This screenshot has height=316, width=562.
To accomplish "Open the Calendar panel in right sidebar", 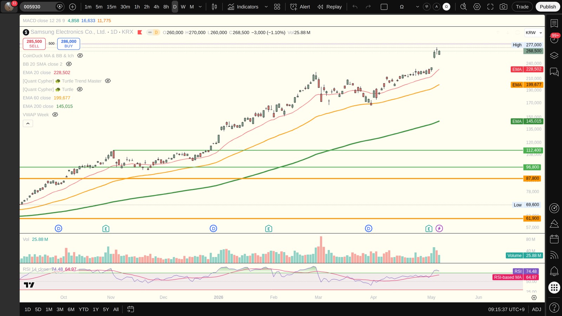I will pos(554,239).
